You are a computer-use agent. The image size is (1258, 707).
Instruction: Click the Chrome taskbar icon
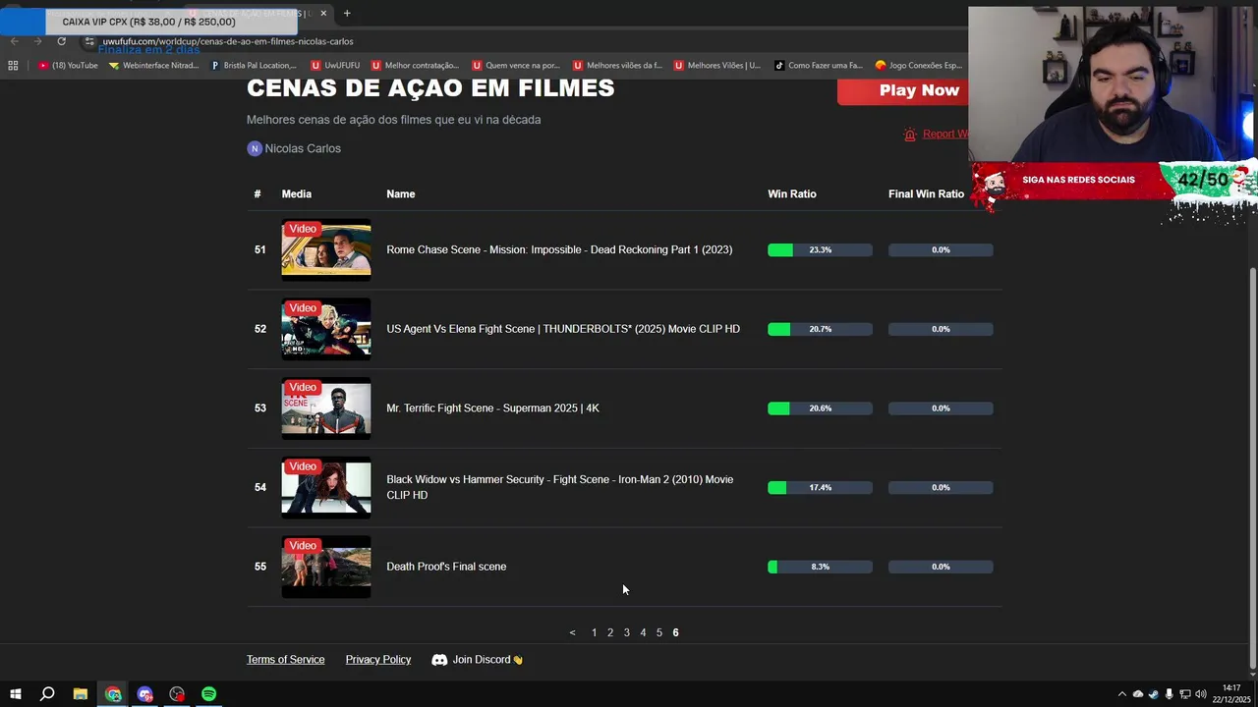113,694
